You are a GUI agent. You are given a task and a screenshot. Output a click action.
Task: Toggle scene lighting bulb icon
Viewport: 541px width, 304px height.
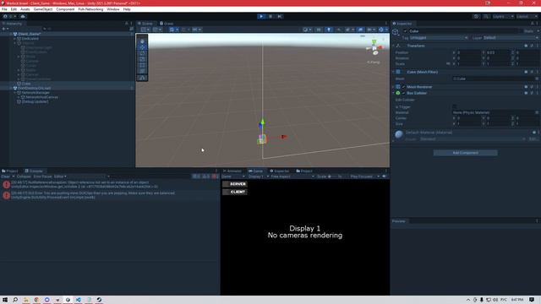pos(329,30)
